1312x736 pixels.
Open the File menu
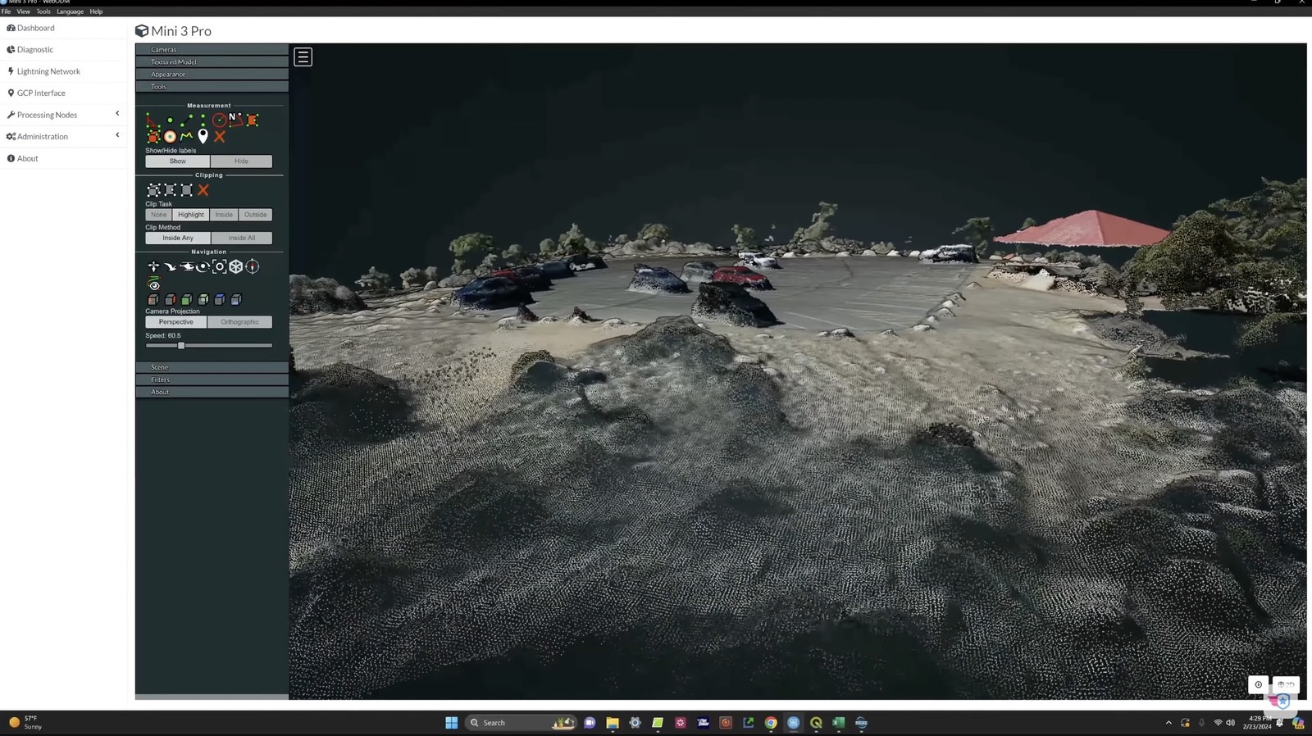[6, 11]
